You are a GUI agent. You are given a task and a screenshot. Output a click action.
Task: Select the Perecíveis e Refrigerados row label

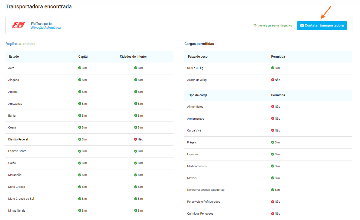tap(204, 202)
